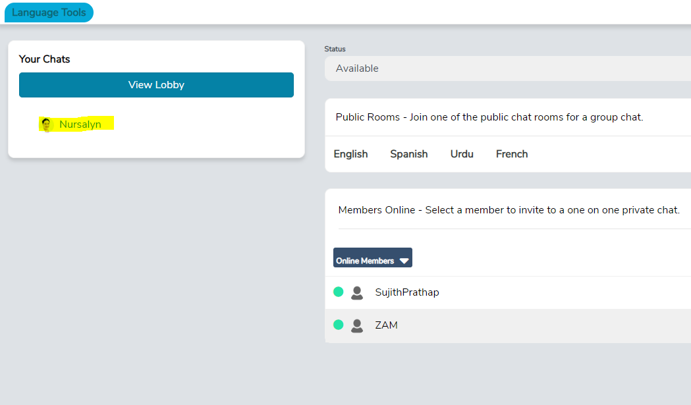Click the white arrow on Online Members
Image resolution: width=691 pixels, height=405 pixels.
pos(404,261)
